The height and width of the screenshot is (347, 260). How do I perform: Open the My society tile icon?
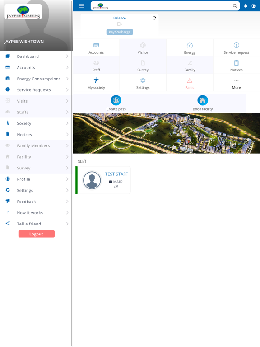[96, 80]
